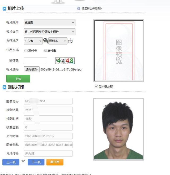The width and height of the screenshot is (170, 175).
Task: Click the 选择文件 file chooser button
Action: (32, 69)
